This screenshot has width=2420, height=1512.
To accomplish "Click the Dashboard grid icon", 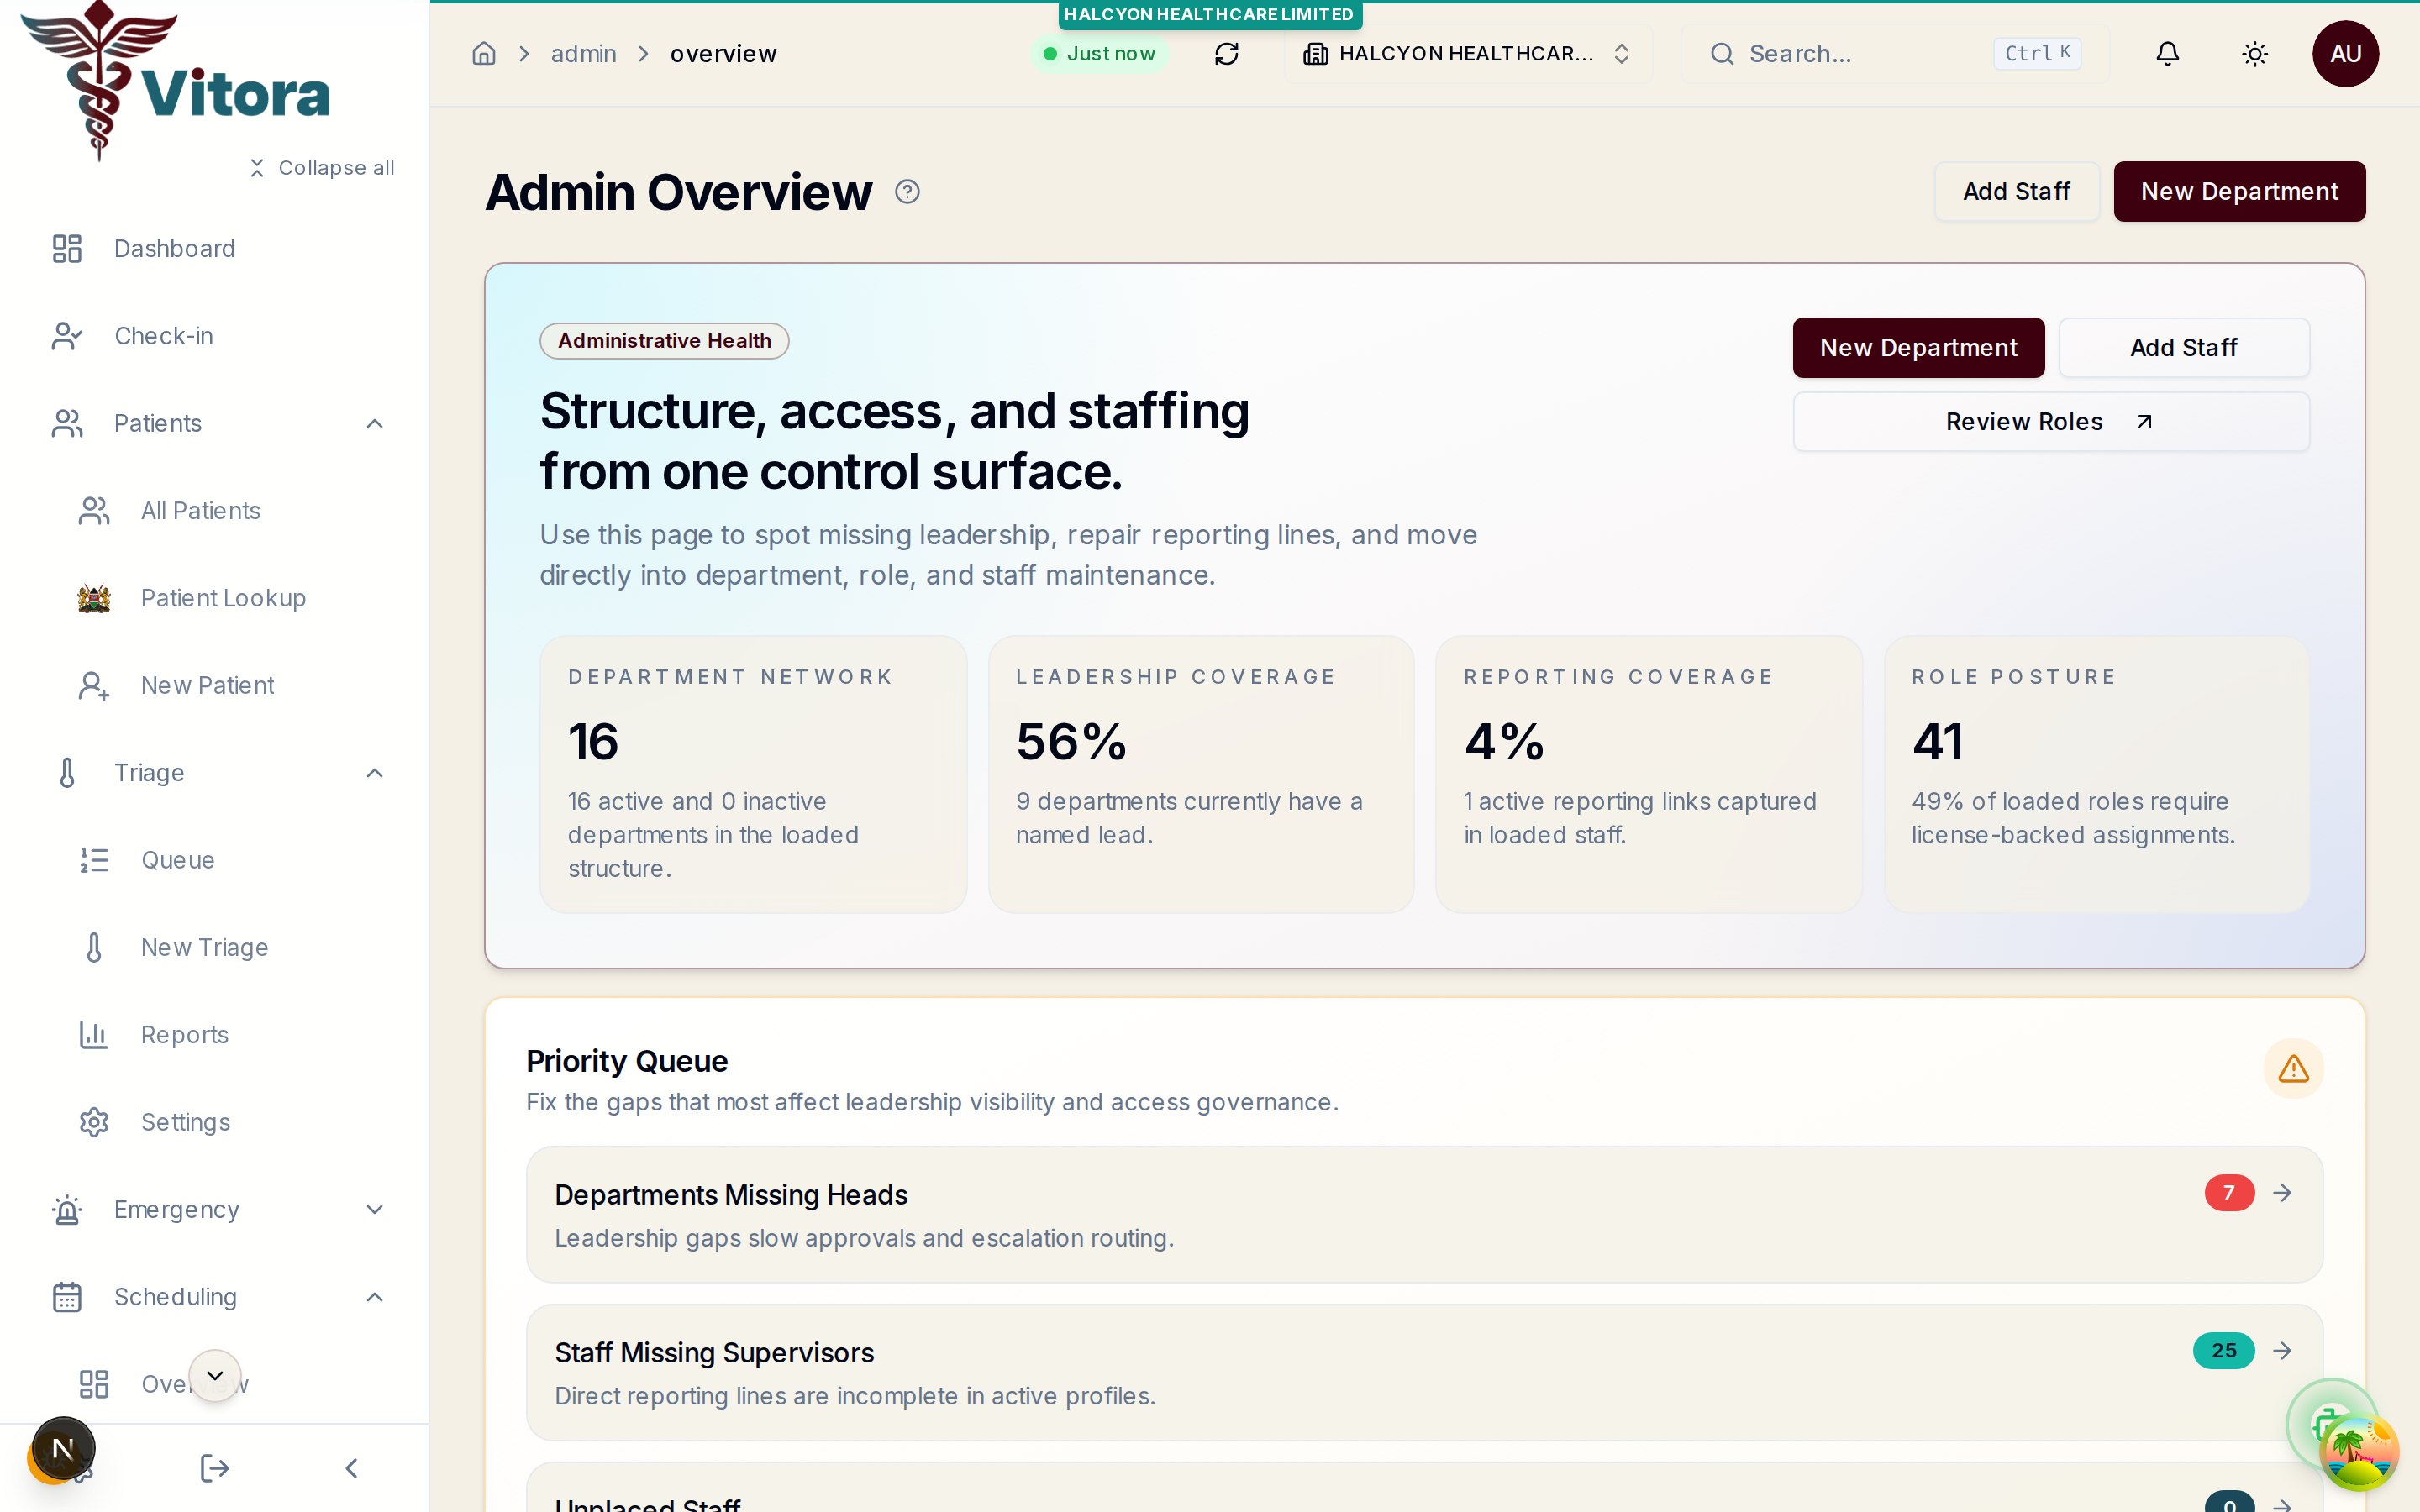I will coord(67,249).
